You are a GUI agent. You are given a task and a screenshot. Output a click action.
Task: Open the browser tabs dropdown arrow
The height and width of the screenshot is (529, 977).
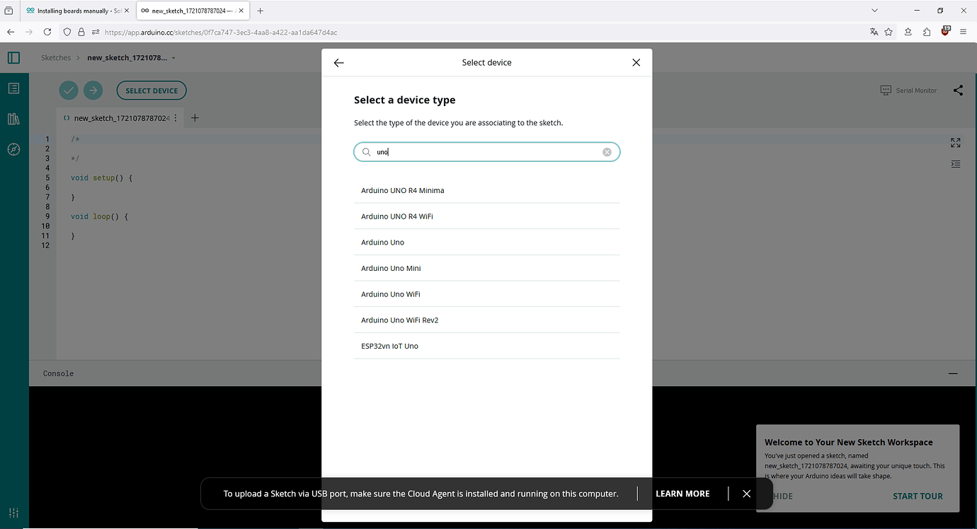tap(874, 10)
